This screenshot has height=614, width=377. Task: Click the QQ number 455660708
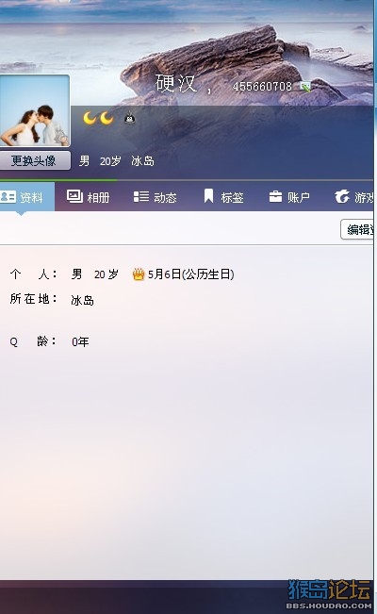[262, 87]
